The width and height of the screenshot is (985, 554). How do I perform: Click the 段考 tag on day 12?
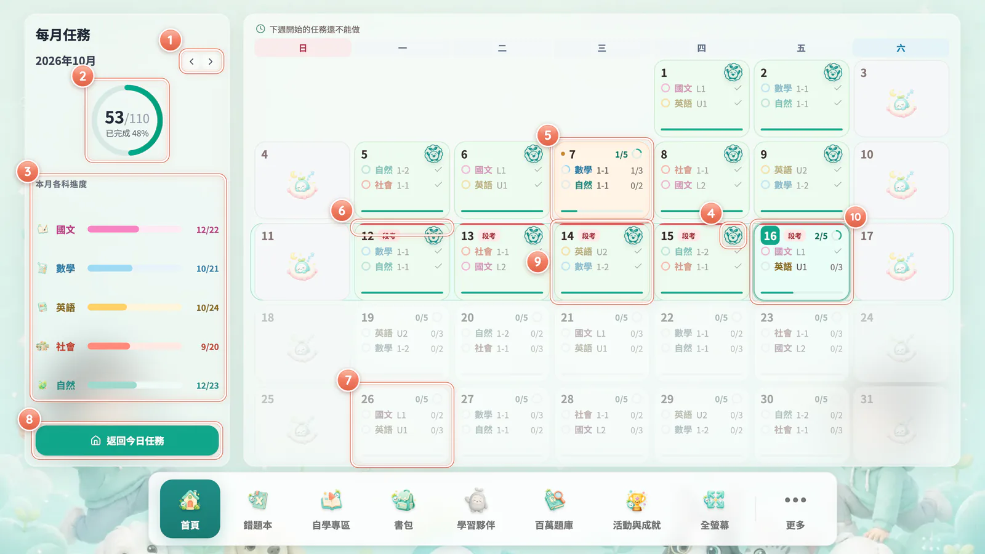[x=389, y=236]
